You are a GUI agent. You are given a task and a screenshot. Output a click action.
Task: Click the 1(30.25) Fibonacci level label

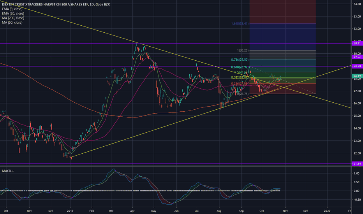[243, 50]
